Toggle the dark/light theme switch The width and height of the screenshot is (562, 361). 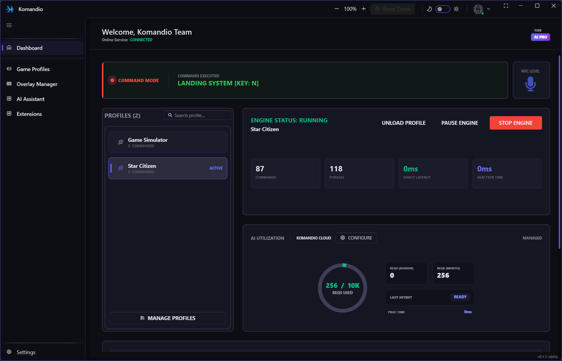tap(442, 9)
